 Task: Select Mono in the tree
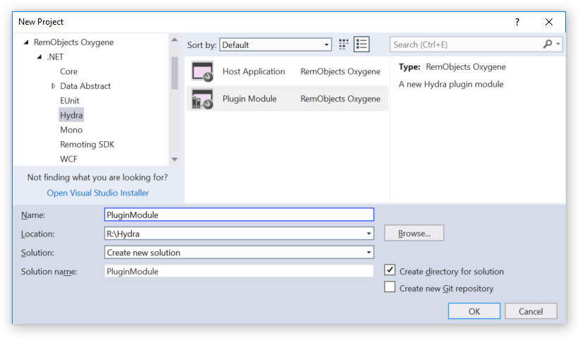click(x=71, y=130)
